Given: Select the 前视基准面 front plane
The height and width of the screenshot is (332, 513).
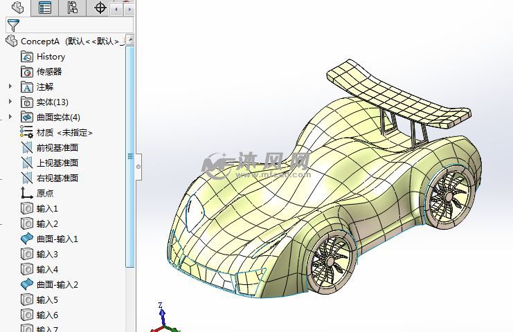Looking at the screenshot, I should [57, 148].
